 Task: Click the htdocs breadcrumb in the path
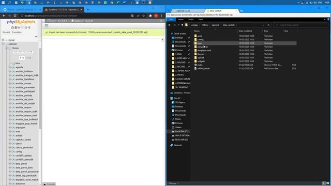205,25
